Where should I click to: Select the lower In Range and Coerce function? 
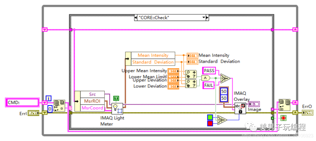coord(191,83)
